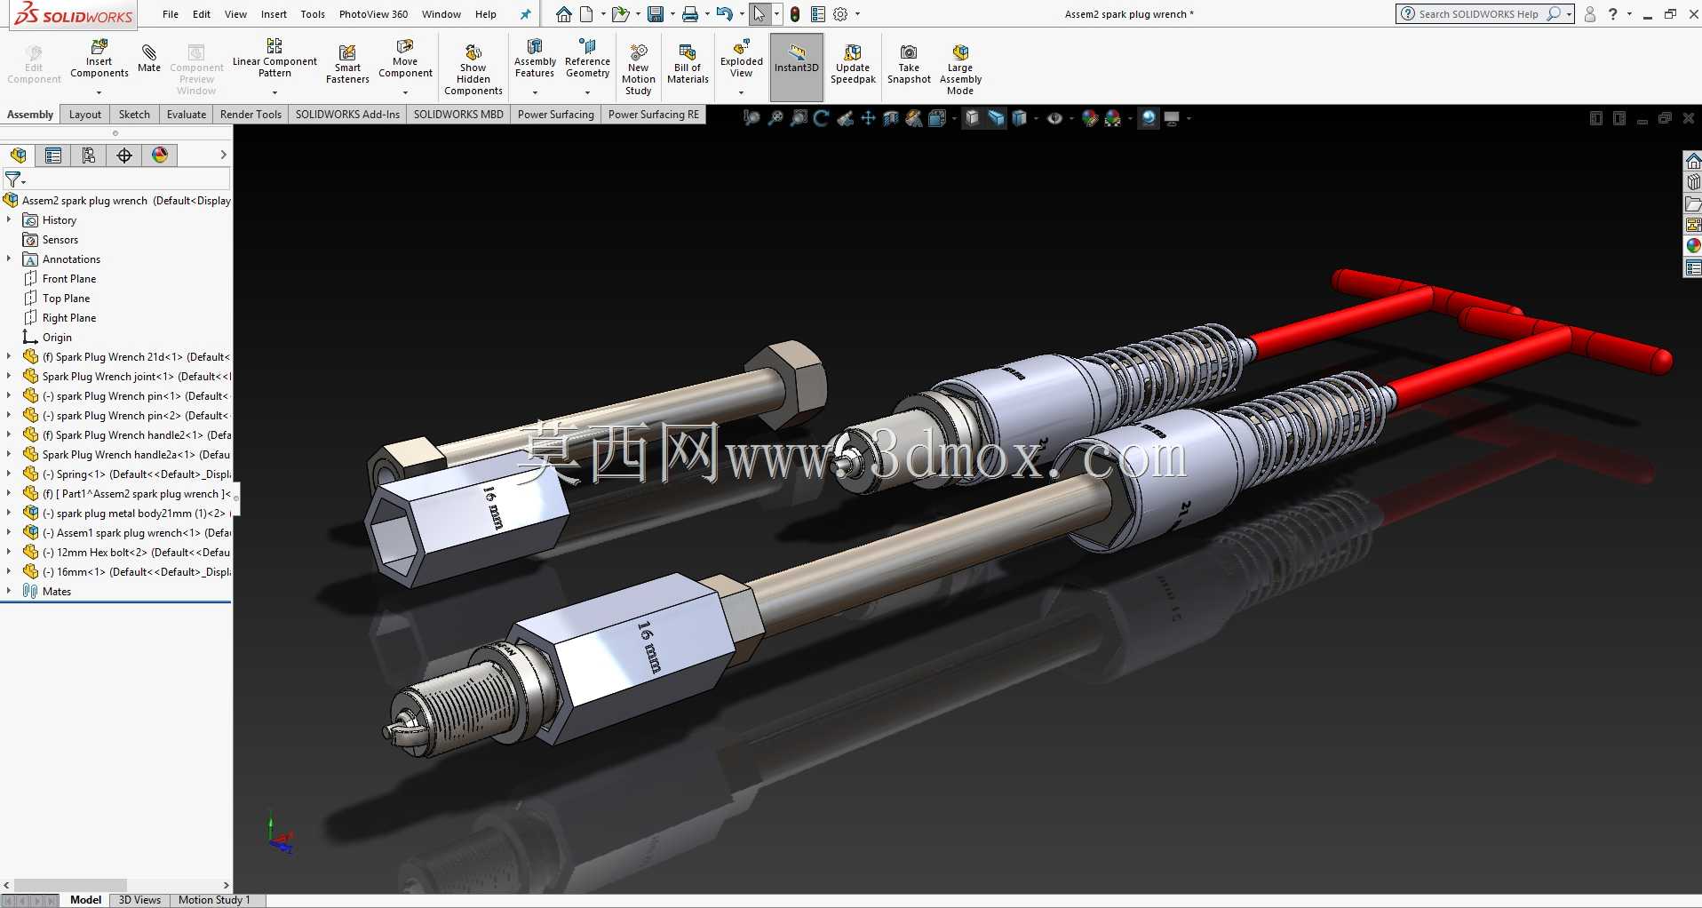Click the Open file icon

pos(620,14)
